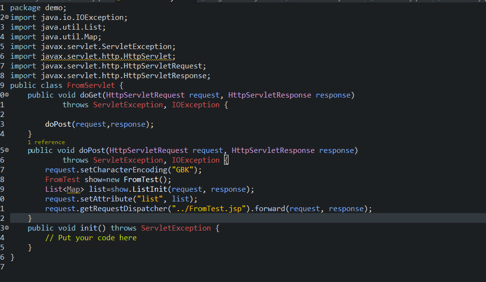The image size is (486, 282).
Task: Open the '1 reference' code lens link
Action: pyautogui.click(x=46, y=142)
